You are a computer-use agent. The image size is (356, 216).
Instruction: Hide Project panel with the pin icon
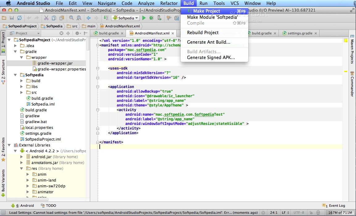tap(86, 33)
